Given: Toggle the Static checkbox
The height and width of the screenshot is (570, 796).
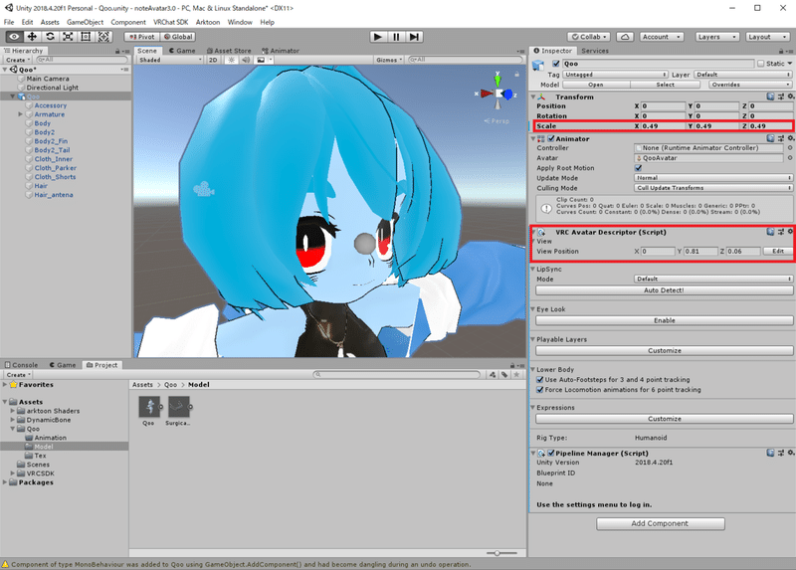Looking at the screenshot, I should [x=760, y=64].
